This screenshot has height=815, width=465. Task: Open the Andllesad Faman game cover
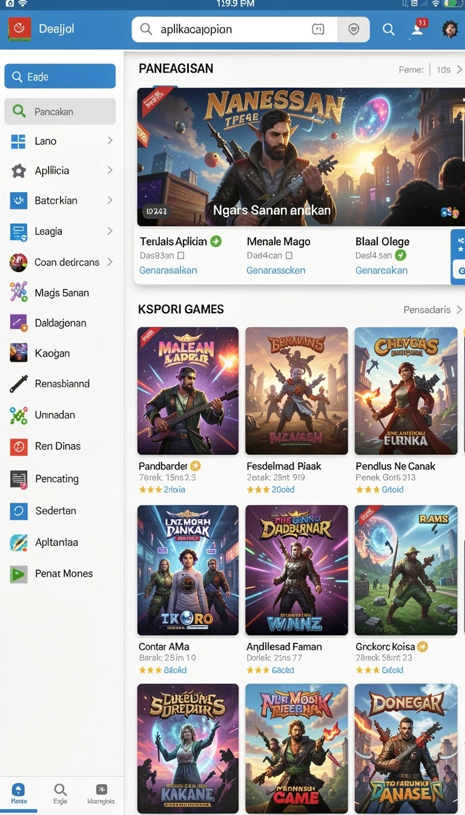pos(297,570)
